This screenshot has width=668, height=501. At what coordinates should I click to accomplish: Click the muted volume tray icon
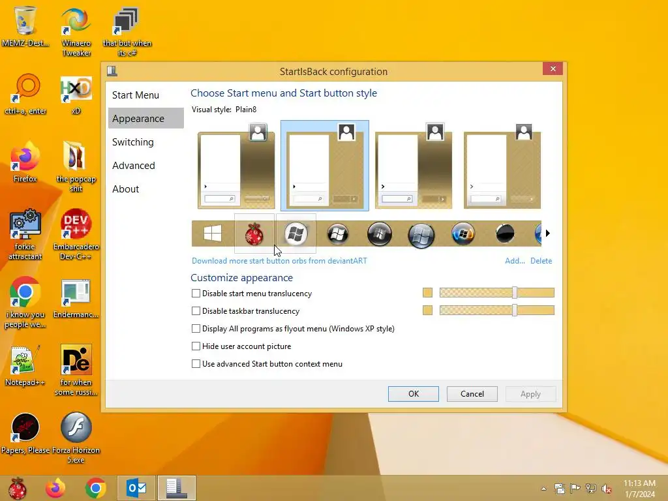pos(607,489)
